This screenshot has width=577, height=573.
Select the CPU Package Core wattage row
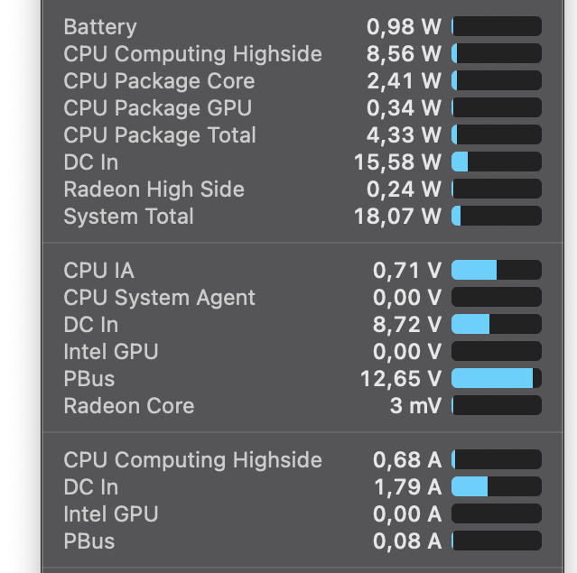[159, 81]
